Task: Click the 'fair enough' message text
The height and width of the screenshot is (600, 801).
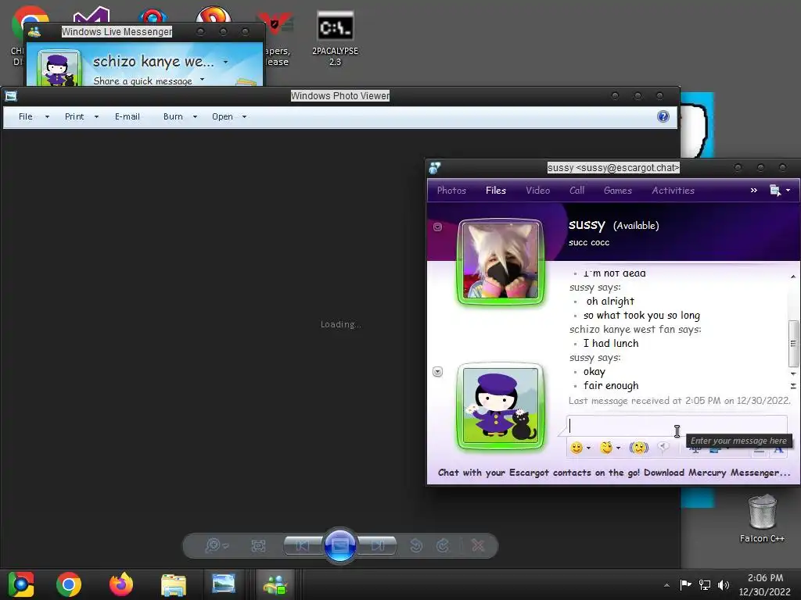Action: pyautogui.click(x=611, y=386)
